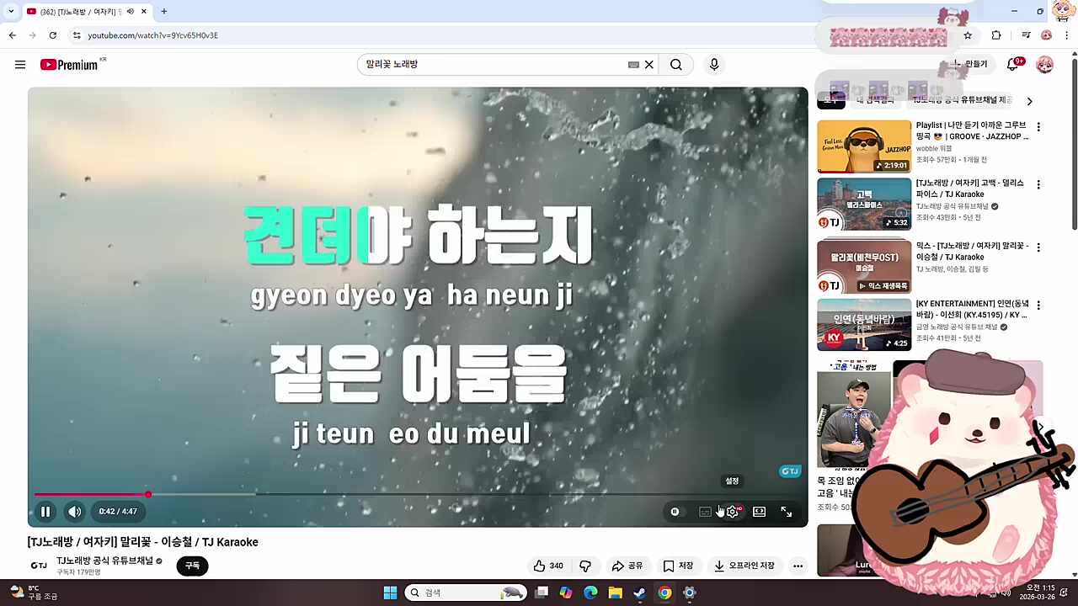Open TJ노래방 공식 유튜브채널 channel link
This screenshot has width=1078, height=606.
[x=104, y=561]
